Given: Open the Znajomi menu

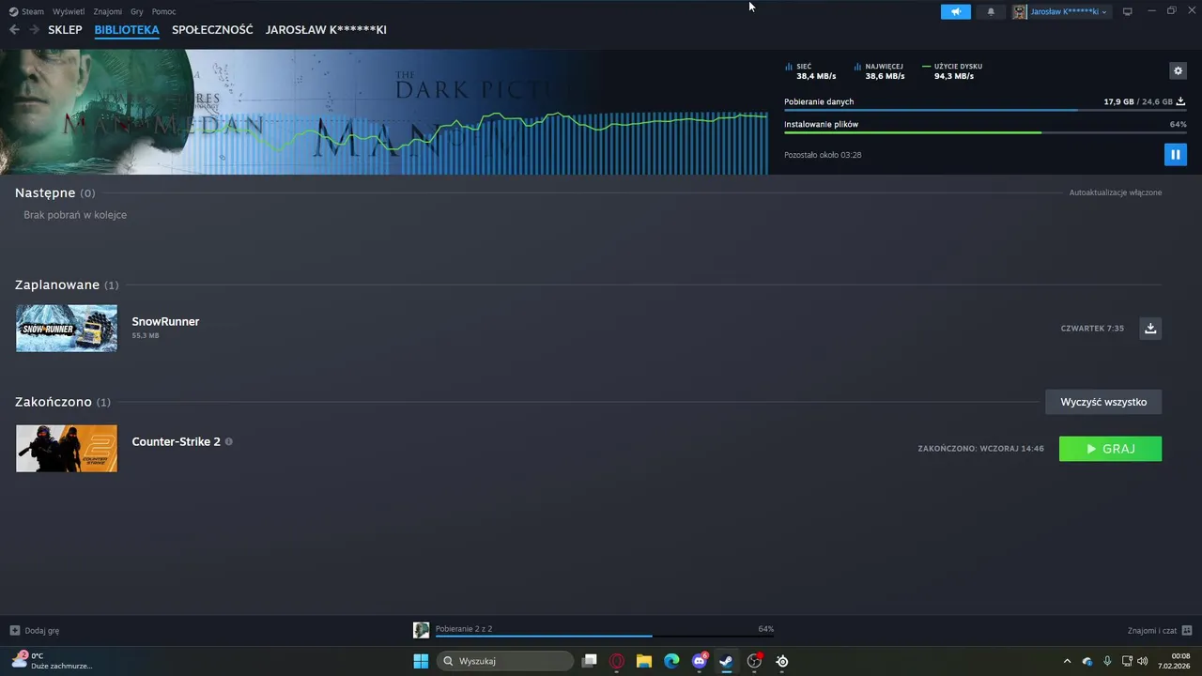Looking at the screenshot, I should tap(107, 11).
